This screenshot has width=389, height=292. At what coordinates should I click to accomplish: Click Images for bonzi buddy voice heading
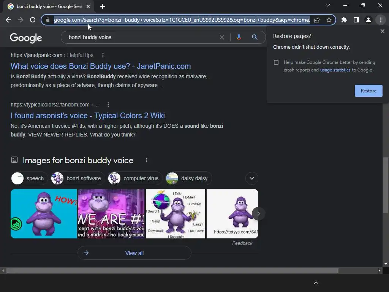78,160
